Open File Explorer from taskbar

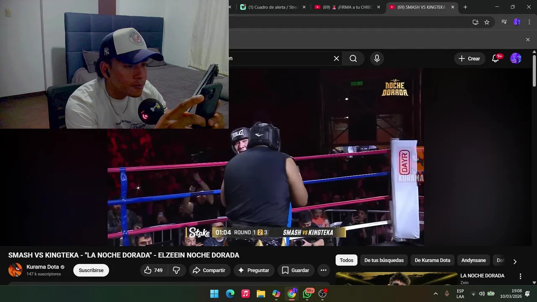(261, 294)
